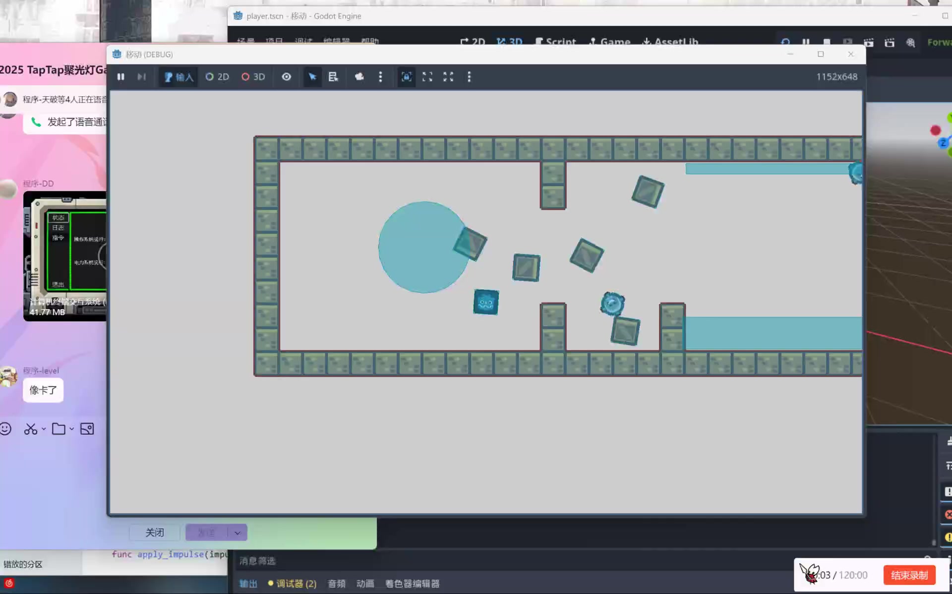Open the 调试器 (2) debugger tab
Screen dimensions: 952x594
point(292,584)
